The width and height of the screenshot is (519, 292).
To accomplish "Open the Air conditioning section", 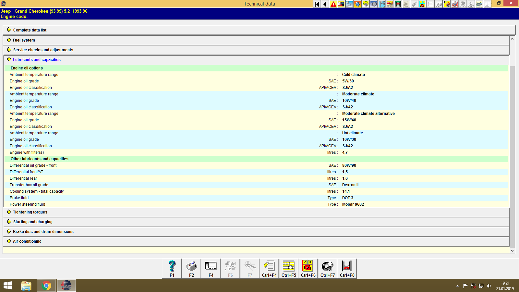I will point(27,241).
